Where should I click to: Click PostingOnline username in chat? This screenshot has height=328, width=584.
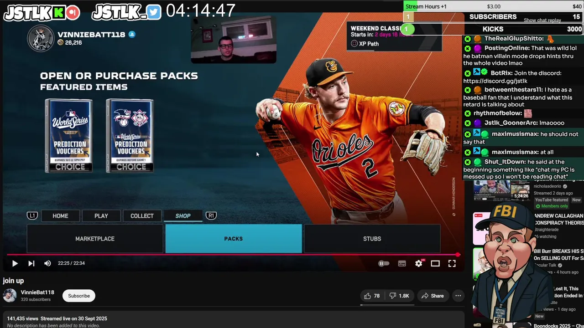point(507,48)
